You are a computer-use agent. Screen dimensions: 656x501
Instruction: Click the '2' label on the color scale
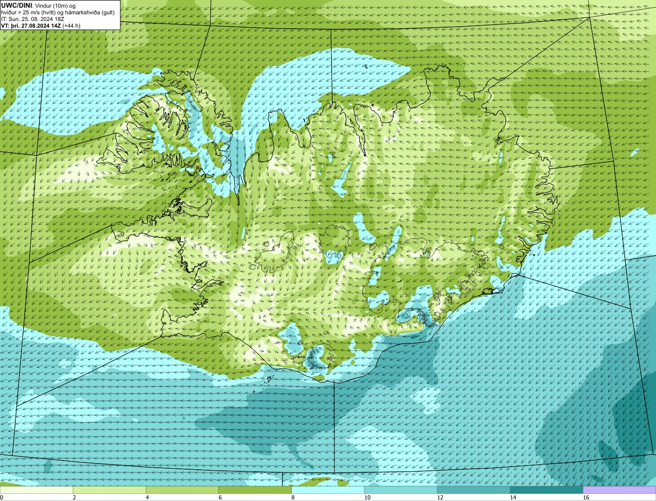pos(74,497)
